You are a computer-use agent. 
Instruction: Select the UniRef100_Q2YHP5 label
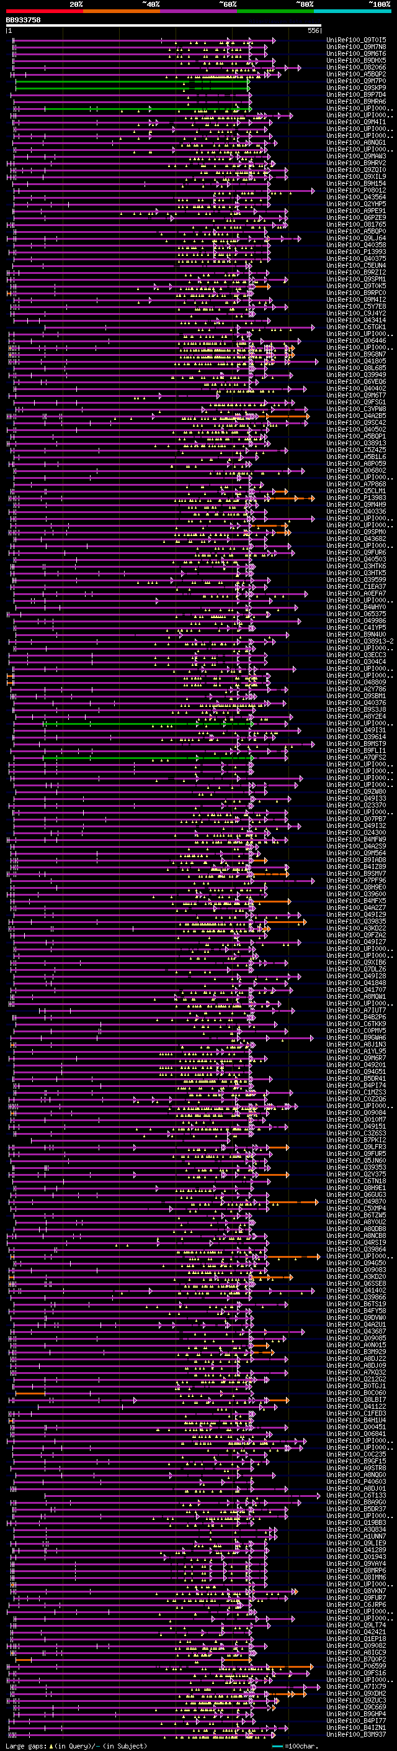356,204
